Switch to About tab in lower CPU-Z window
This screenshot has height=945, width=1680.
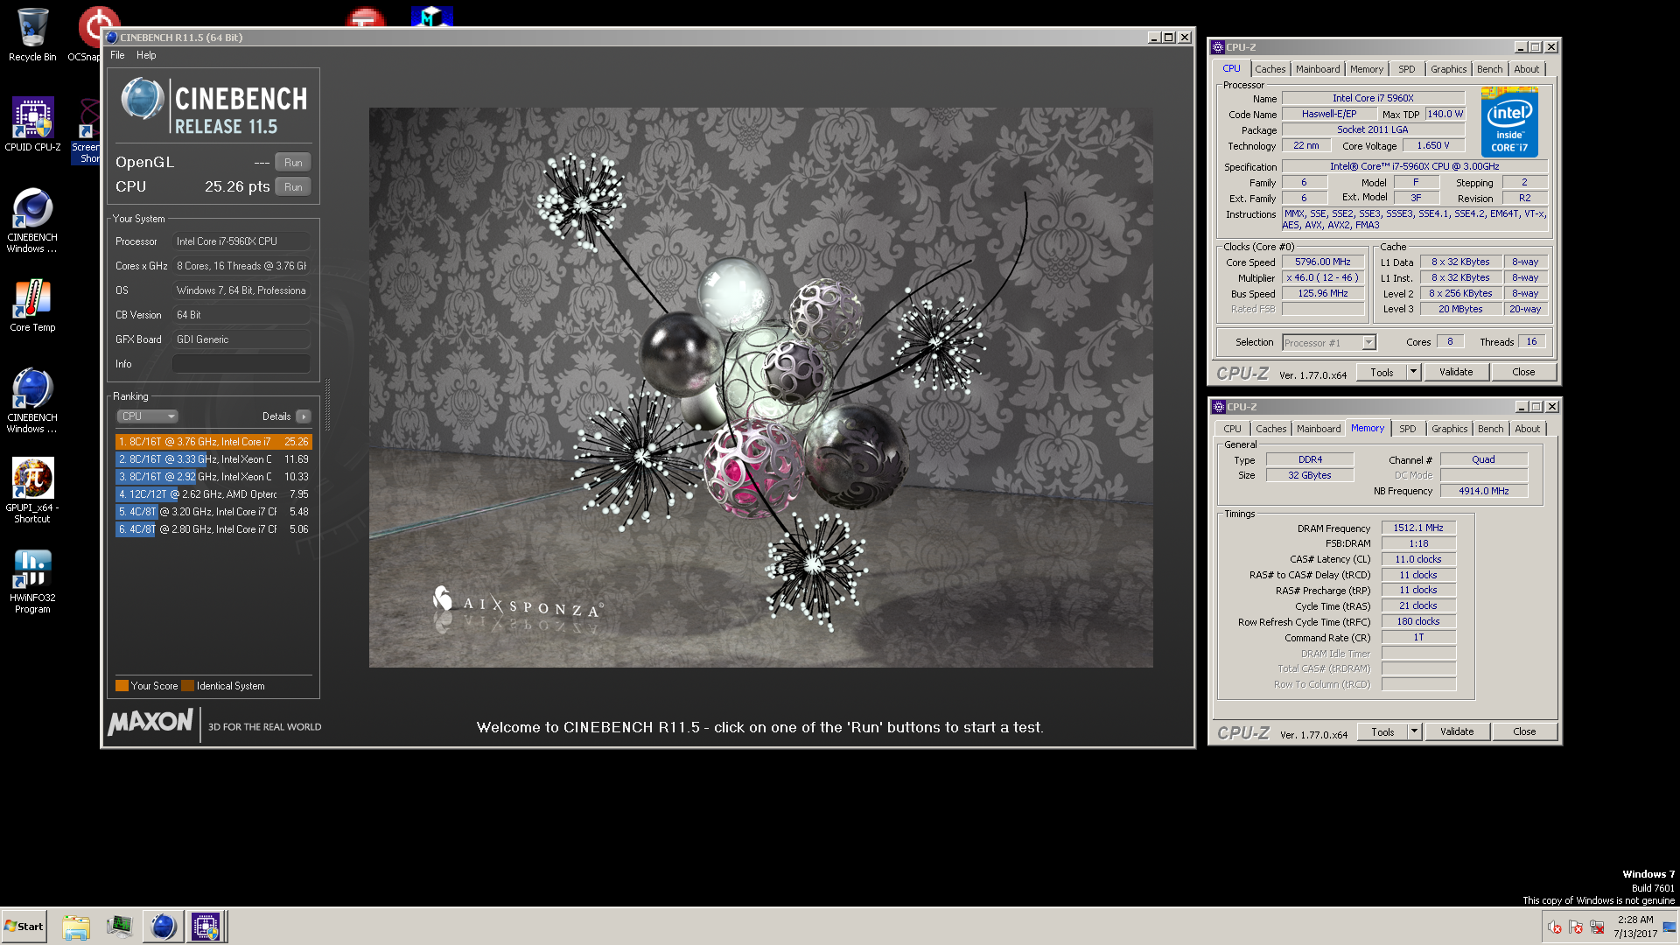click(1528, 429)
